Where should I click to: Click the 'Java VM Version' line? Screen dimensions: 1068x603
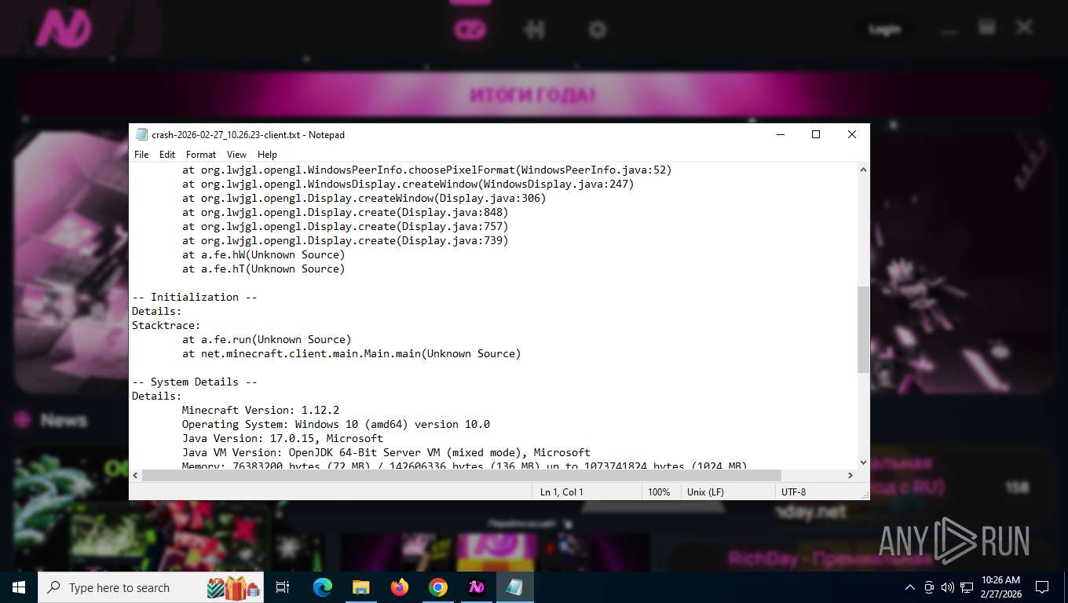pyautogui.click(x=386, y=452)
